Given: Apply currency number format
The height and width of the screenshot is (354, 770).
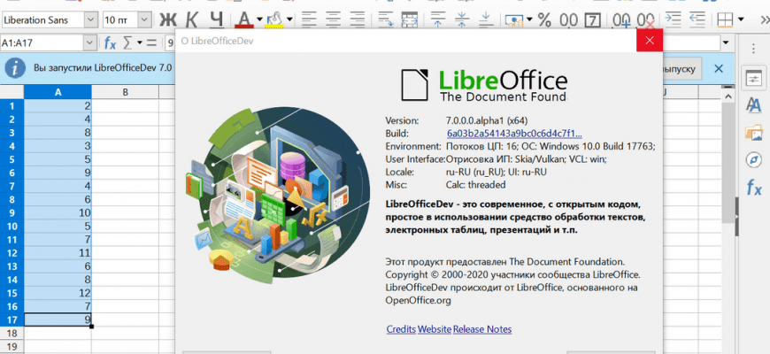Looking at the screenshot, I should click(514, 19).
